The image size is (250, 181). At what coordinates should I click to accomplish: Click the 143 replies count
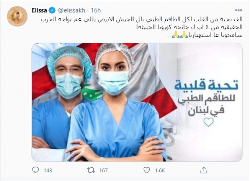(47, 171)
